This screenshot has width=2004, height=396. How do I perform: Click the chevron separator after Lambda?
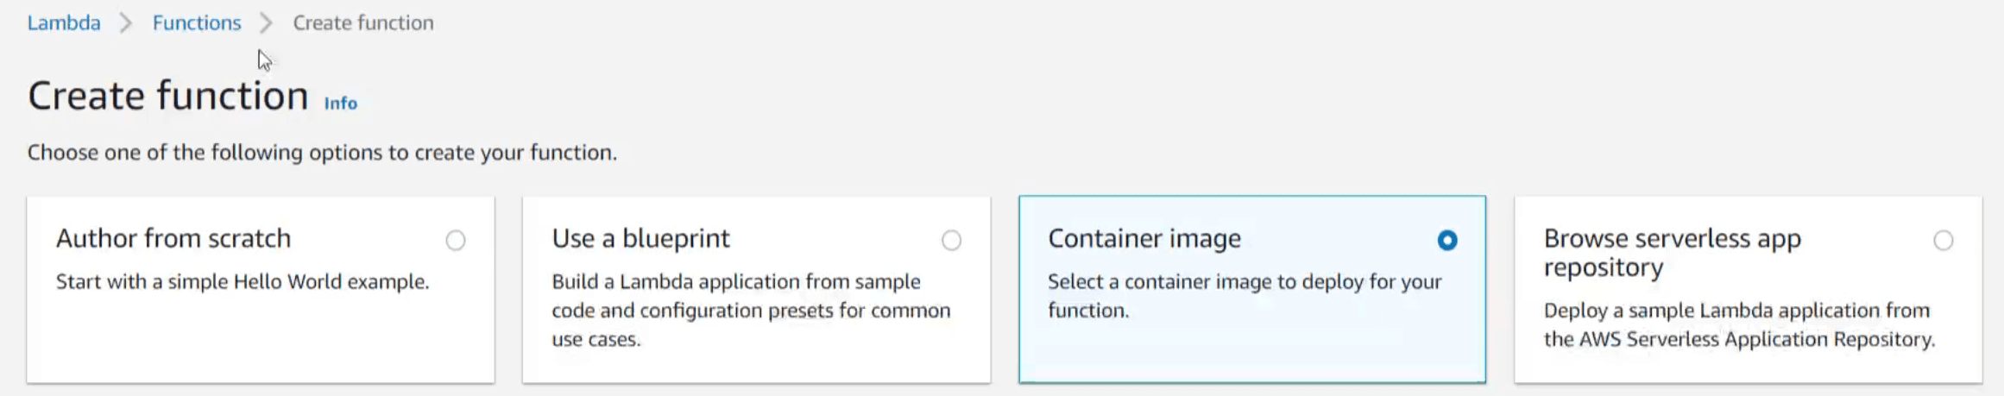click(x=126, y=23)
